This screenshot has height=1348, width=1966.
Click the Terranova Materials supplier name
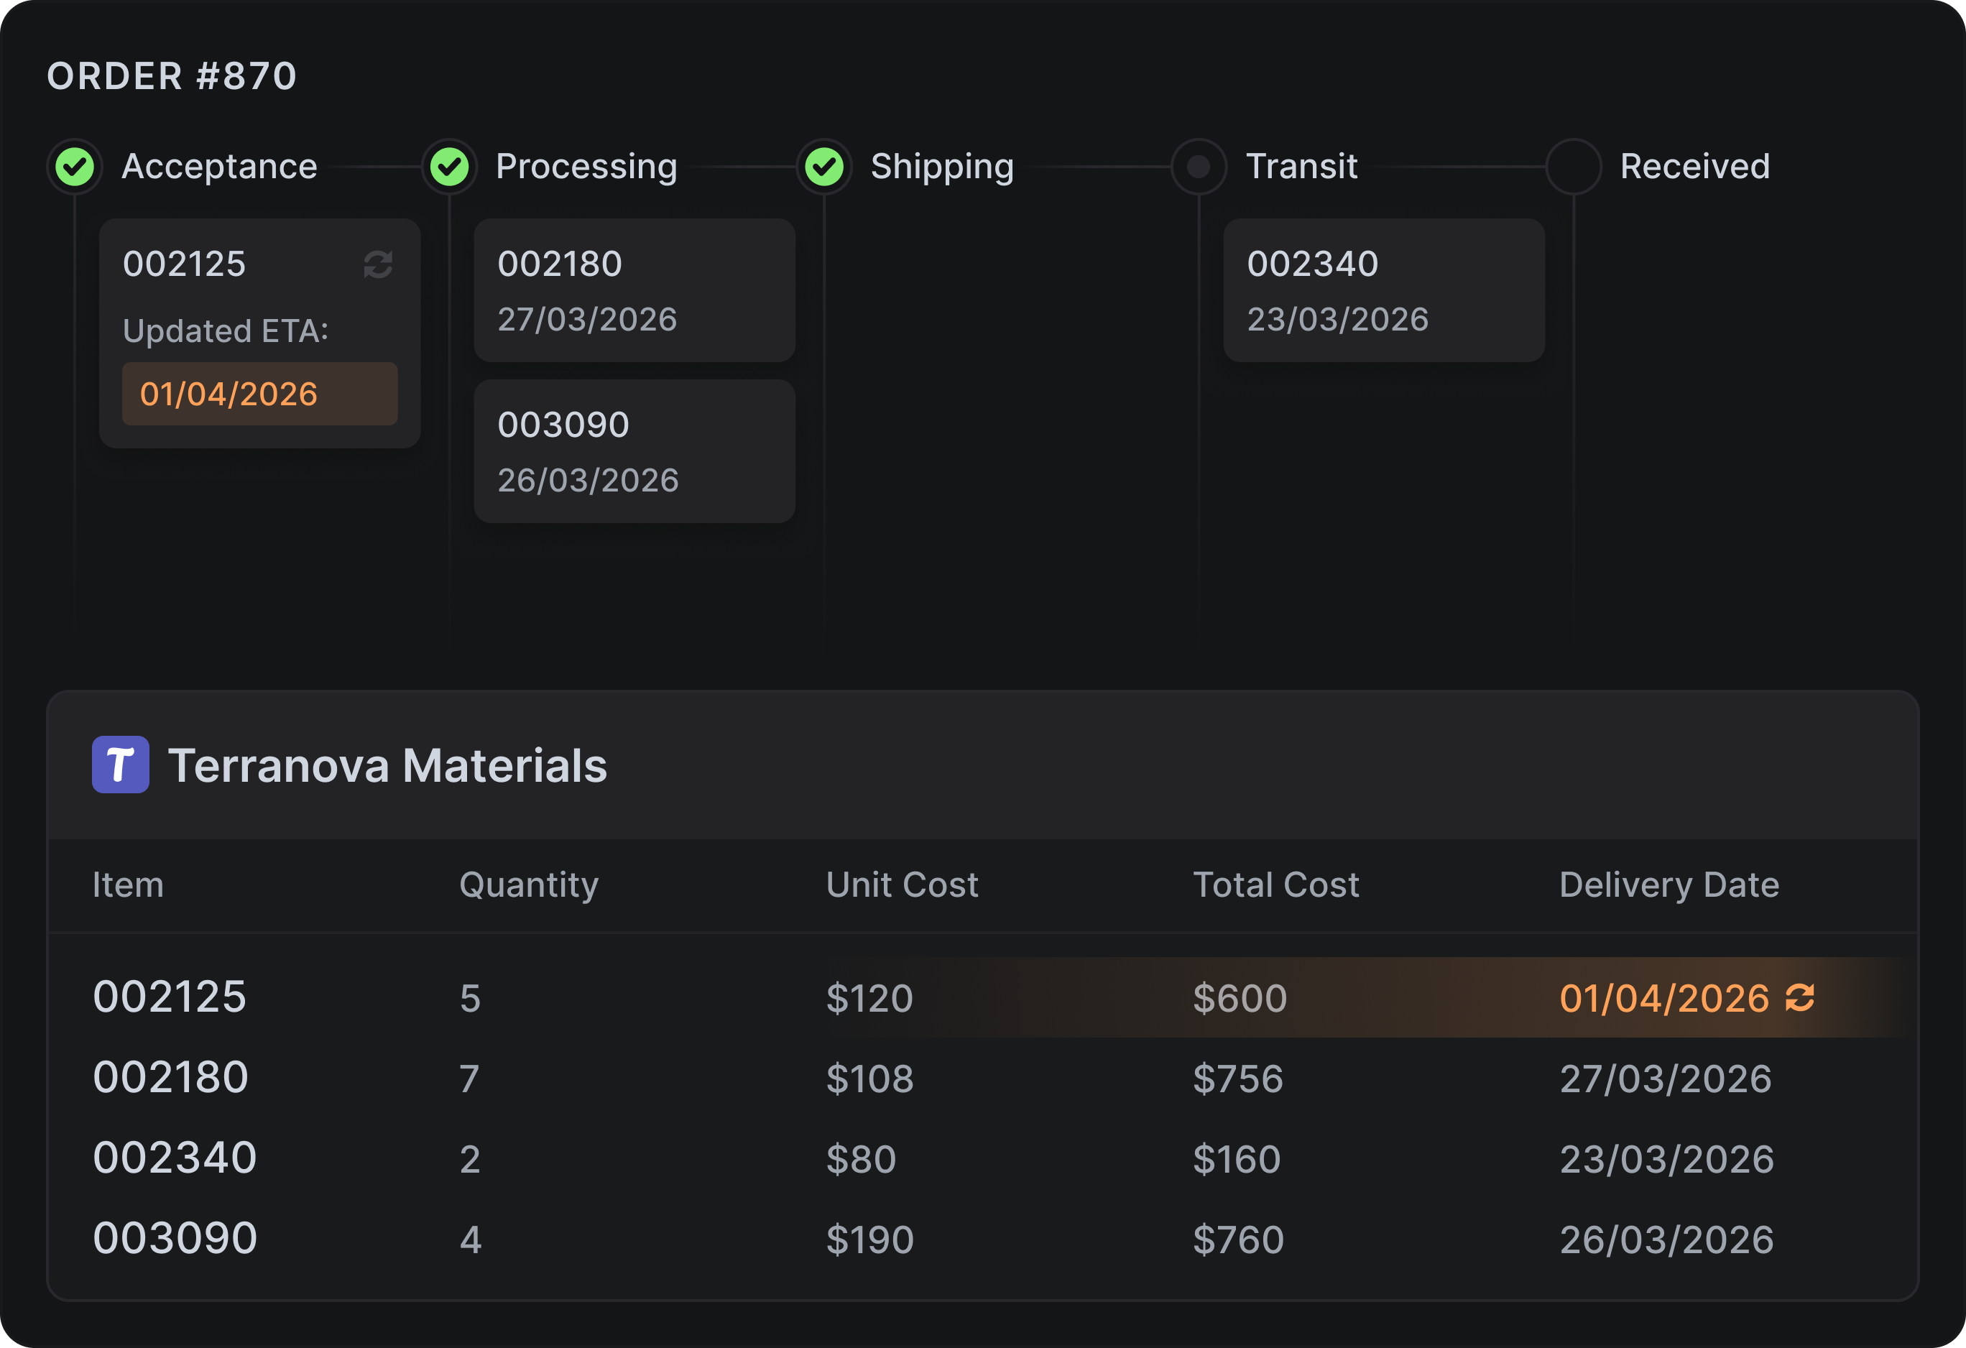pos(387,765)
